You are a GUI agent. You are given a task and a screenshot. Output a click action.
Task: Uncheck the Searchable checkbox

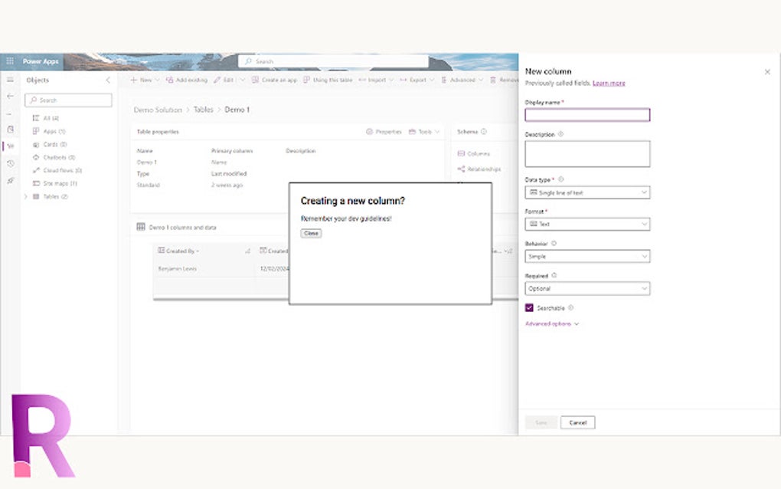point(528,307)
